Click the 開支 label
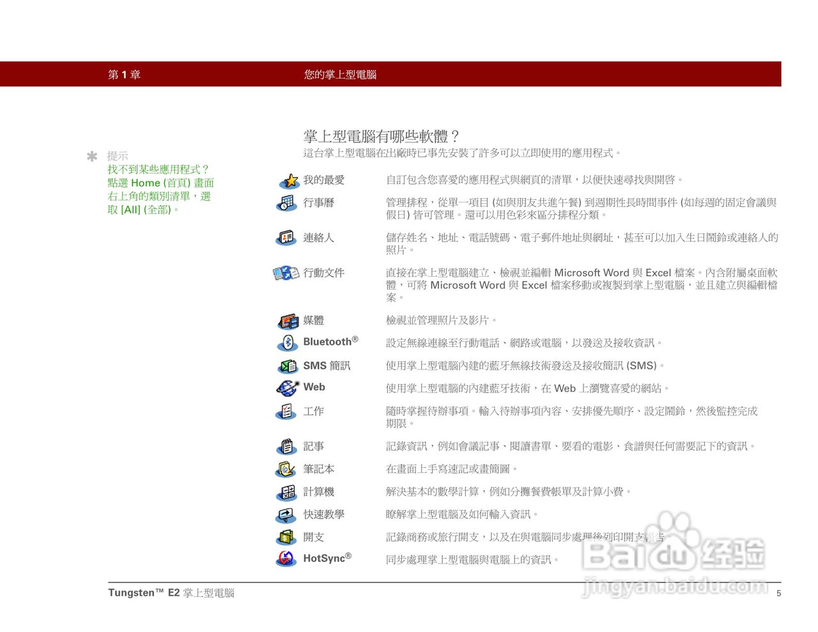The image size is (818, 632). [x=313, y=537]
